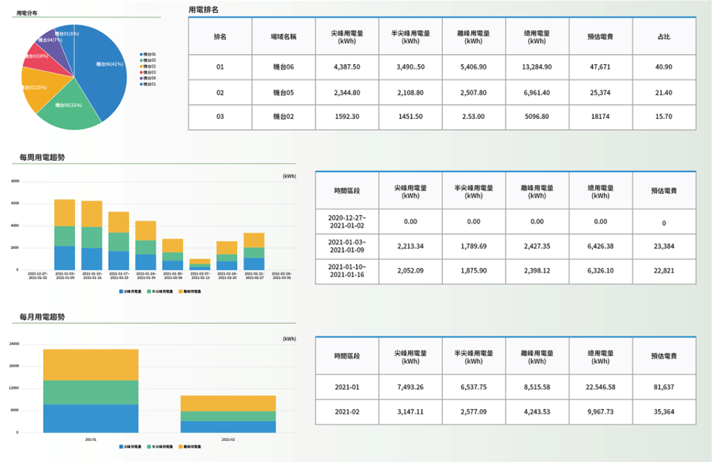Toggle 半尖峰用電量 legend item under monthly chart
This screenshot has width=712, height=462.
click(x=160, y=447)
